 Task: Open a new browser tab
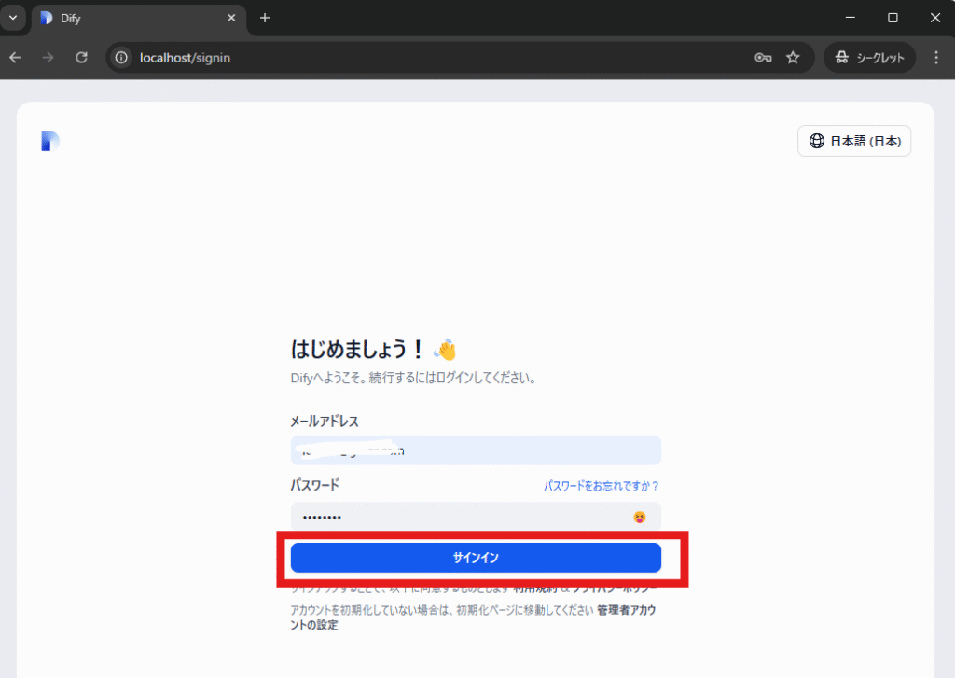pyautogui.click(x=265, y=18)
